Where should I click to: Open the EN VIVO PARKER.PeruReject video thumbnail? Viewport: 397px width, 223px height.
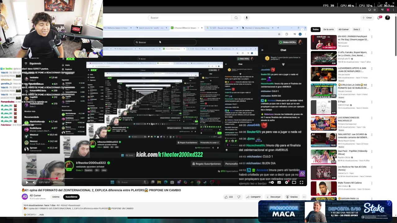pos(323,42)
